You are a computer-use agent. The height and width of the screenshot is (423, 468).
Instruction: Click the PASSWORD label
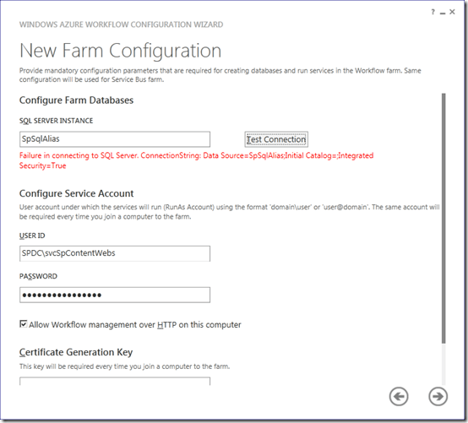[38, 276]
